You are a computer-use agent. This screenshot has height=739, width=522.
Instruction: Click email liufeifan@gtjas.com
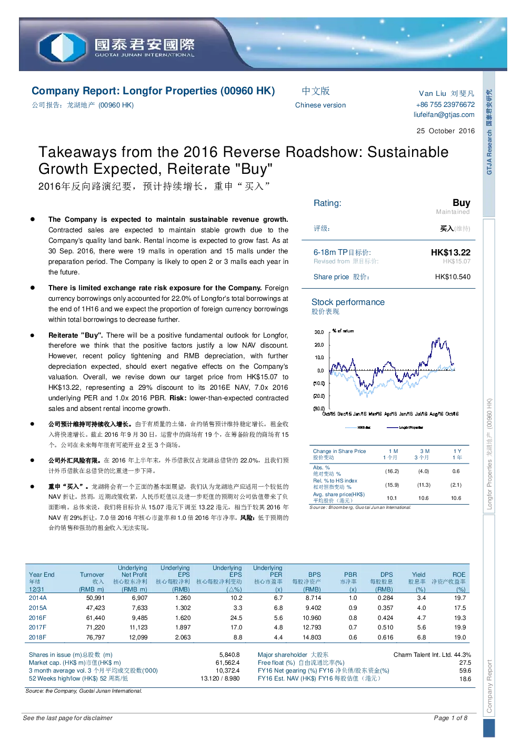pyautogui.click(x=444, y=114)
